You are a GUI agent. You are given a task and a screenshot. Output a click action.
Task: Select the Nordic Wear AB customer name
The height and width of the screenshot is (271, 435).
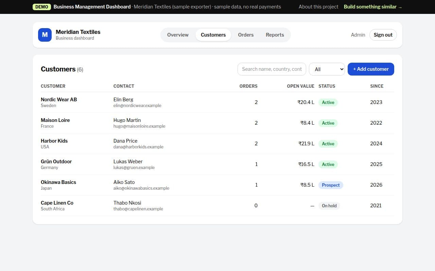point(59,100)
